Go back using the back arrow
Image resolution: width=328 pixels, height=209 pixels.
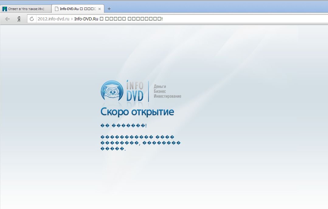click(x=7, y=19)
